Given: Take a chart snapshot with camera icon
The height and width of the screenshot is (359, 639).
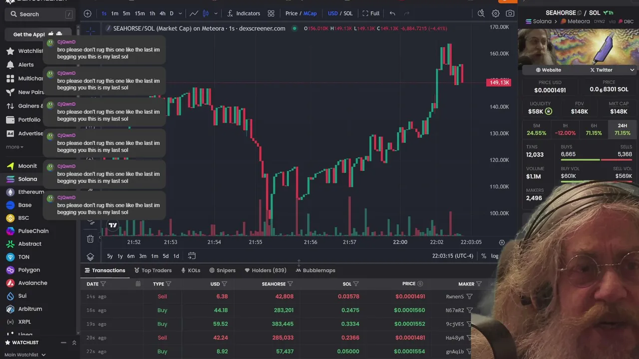Looking at the screenshot, I should [x=510, y=13].
